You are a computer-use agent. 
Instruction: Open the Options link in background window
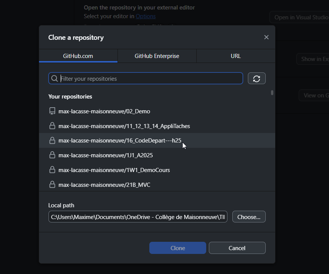146,16
